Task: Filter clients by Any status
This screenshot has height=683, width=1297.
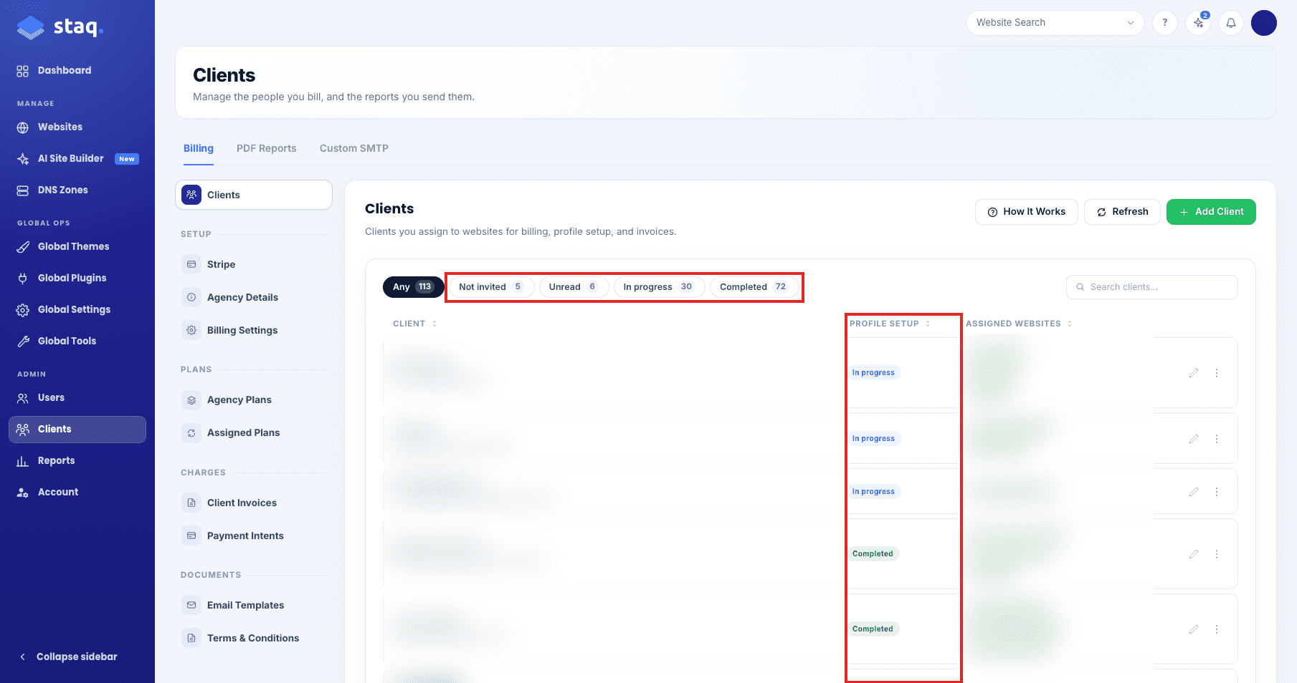Action: pyautogui.click(x=414, y=287)
